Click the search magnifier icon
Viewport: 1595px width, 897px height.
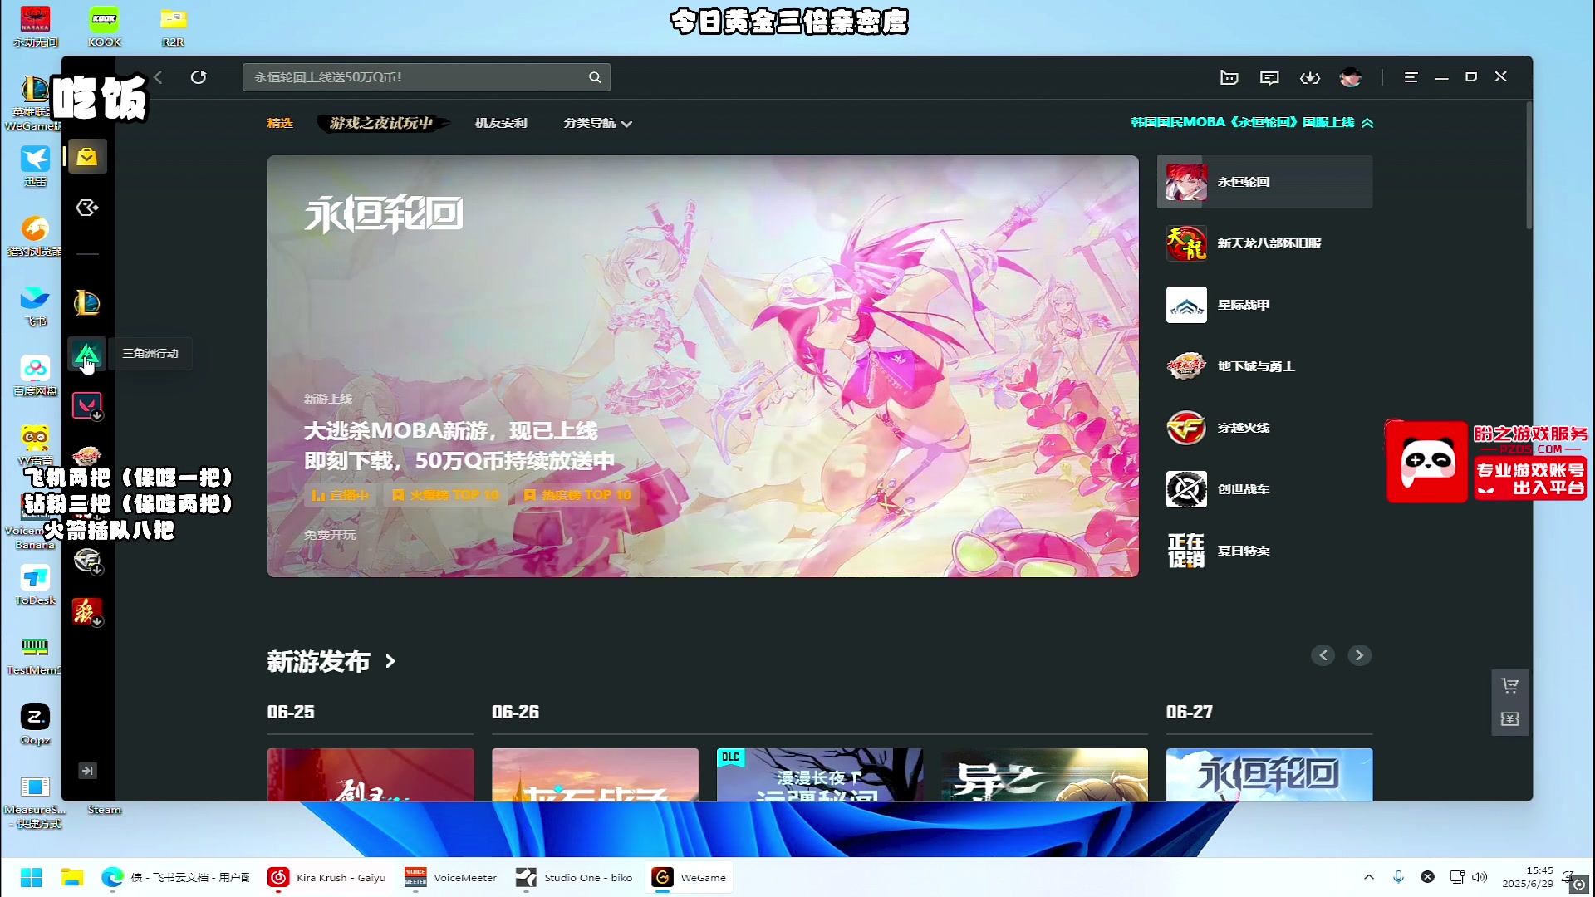[x=595, y=77]
